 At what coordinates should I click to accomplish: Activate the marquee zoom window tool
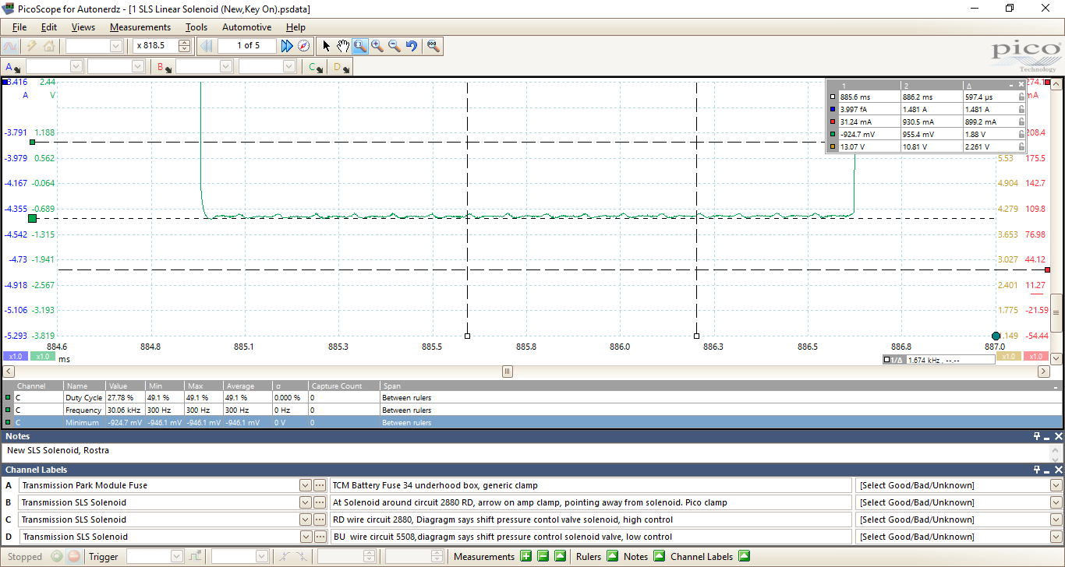click(360, 46)
